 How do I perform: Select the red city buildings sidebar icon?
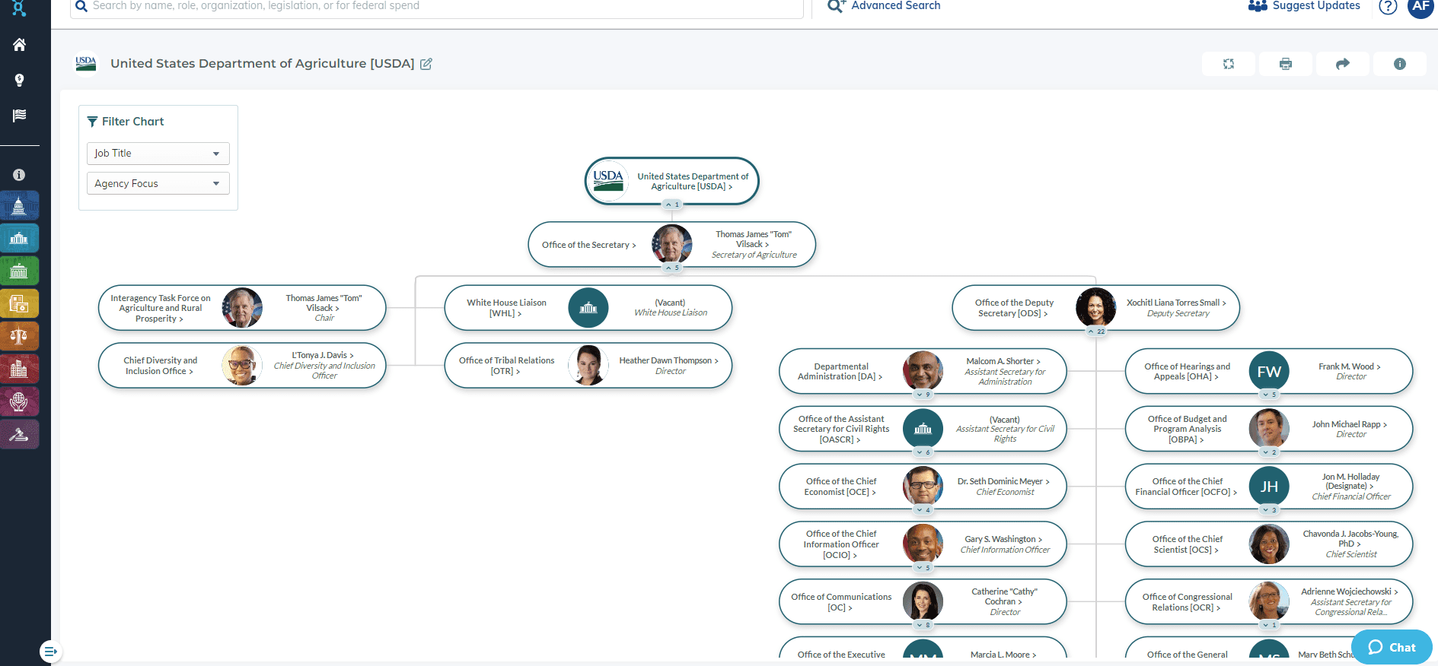click(19, 369)
